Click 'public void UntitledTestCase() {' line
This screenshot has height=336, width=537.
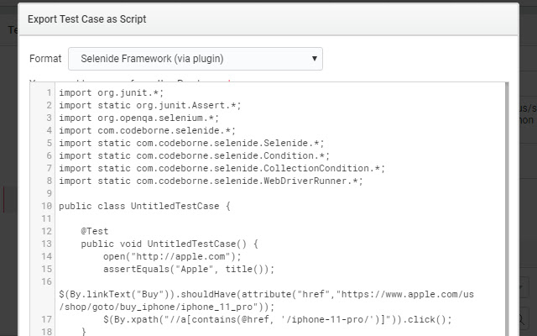click(169, 244)
